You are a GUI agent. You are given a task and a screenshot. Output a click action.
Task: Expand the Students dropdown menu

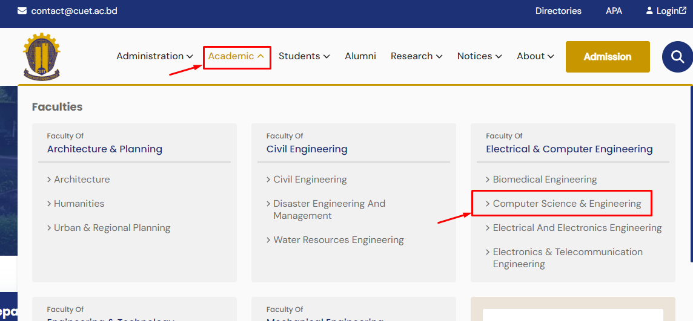click(304, 56)
